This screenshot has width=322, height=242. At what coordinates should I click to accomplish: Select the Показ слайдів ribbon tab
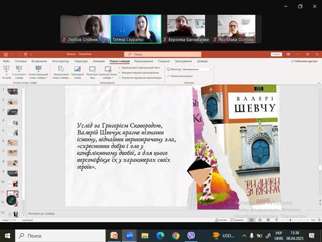tap(120, 61)
